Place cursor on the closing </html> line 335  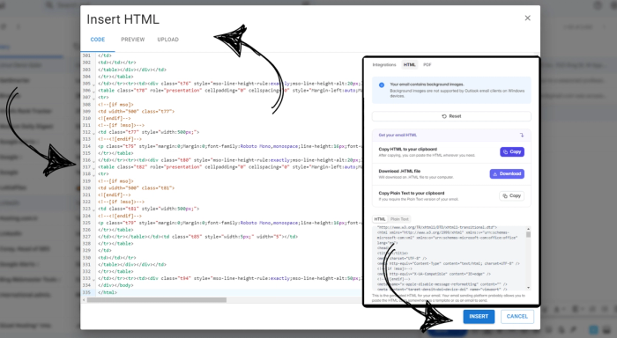108,292
